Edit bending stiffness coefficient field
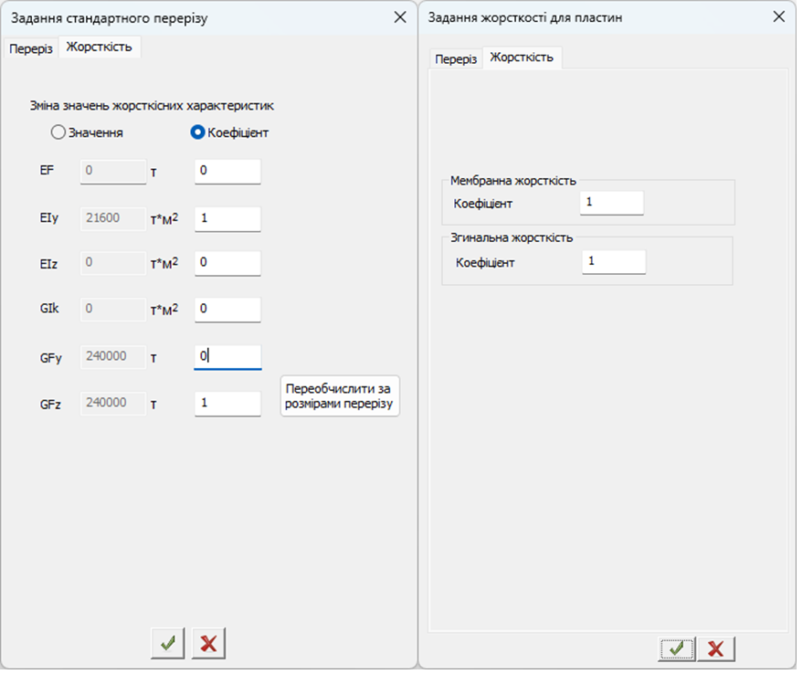Image resolution: width=803 pixels, height=674 pixels. pyautogui.click(x=613, y=262)
